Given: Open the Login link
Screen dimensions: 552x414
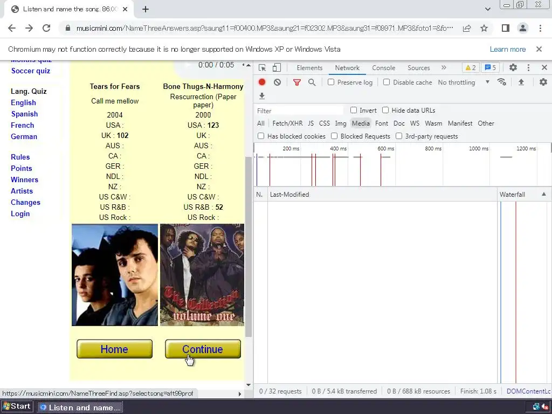Looking at the screenshot, I should click(20, 213).
